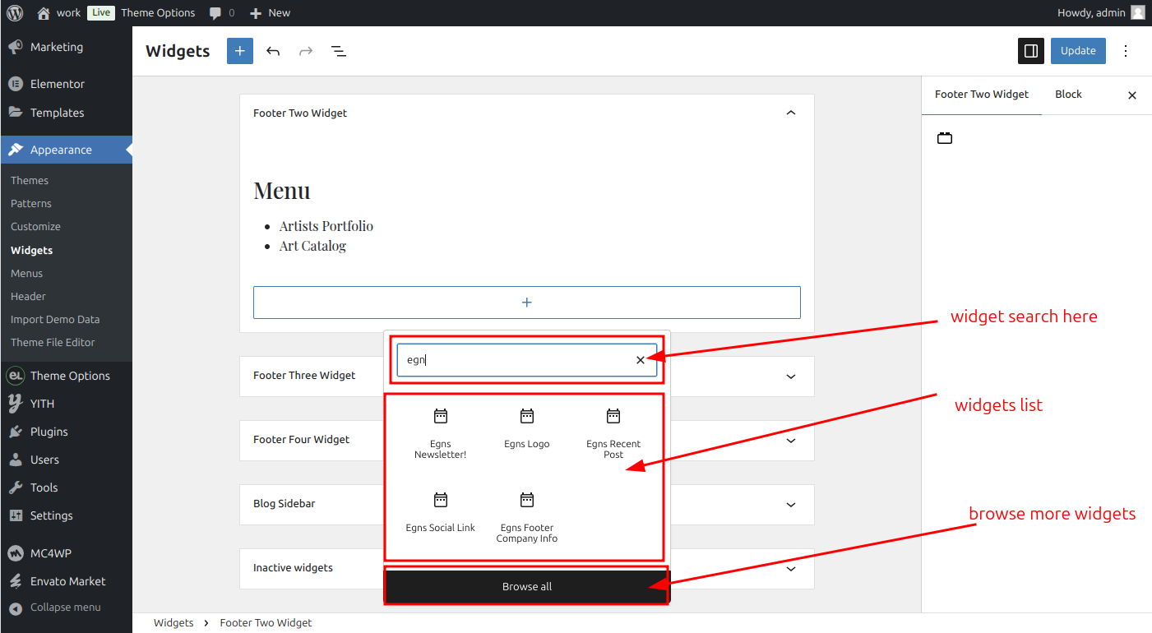Select the Appearance menu item
This screenshot has height=633, width=1152.
click(66, 150)
